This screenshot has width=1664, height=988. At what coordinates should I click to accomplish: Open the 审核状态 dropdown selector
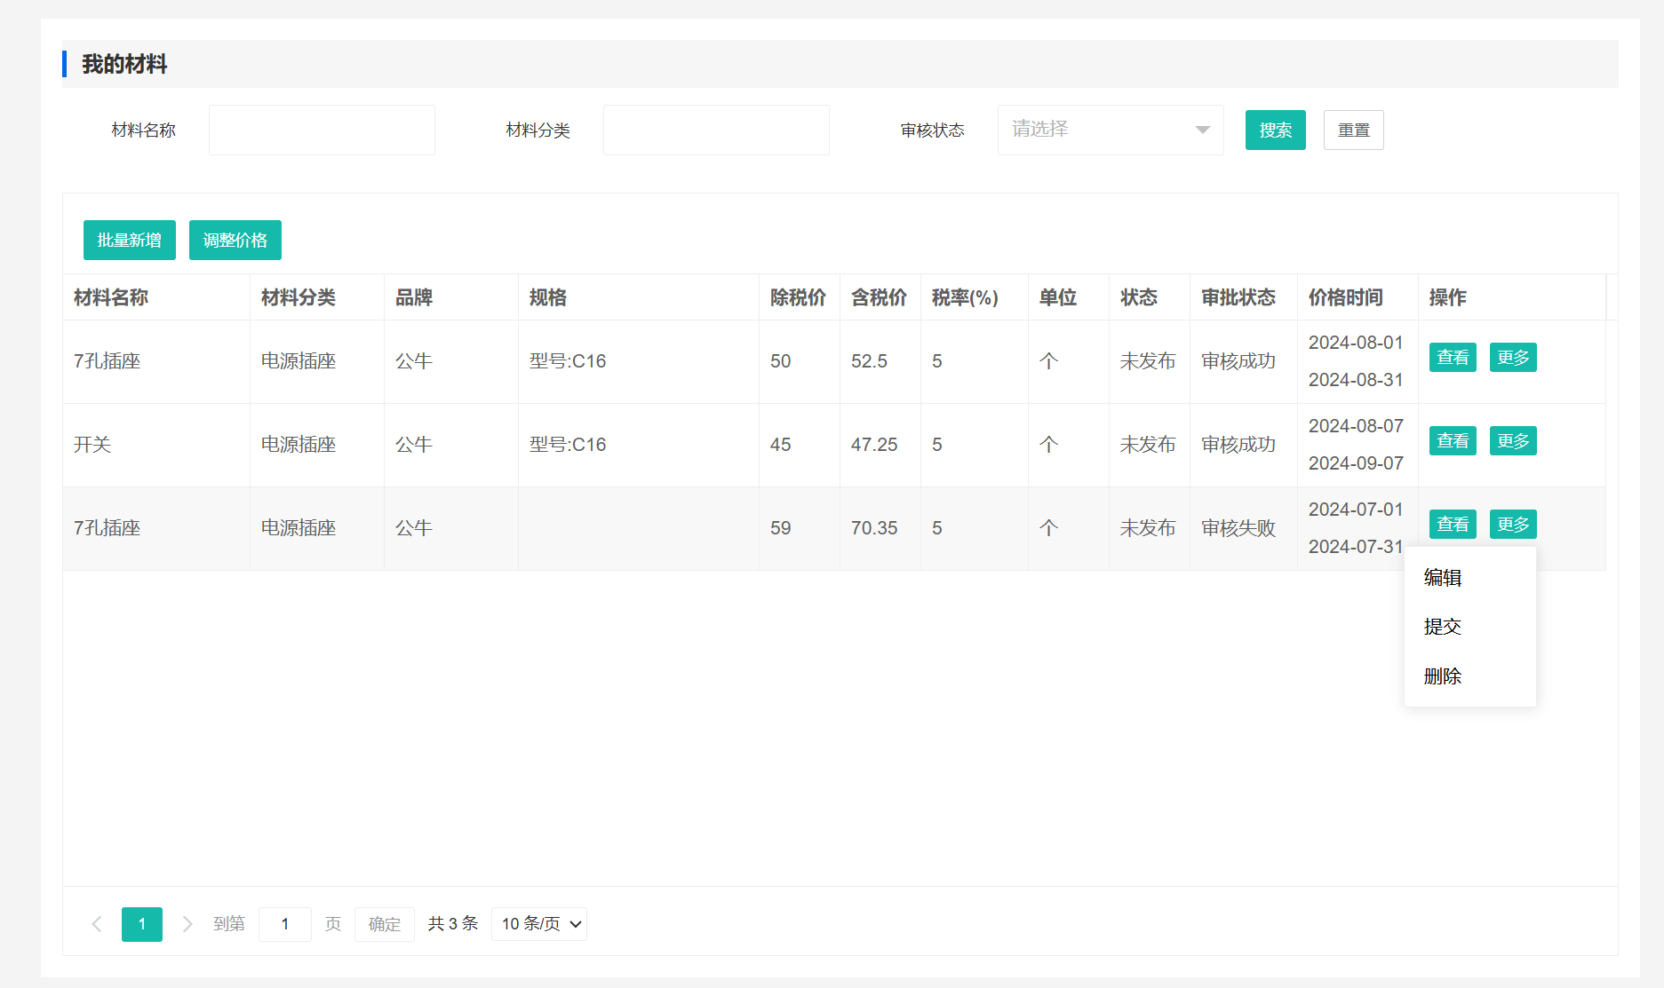pyautogui.click(x=1110, y=130)
